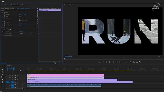Collapse the Motion effect group
The image size is (164, 92).
click(x=2, y=12)
